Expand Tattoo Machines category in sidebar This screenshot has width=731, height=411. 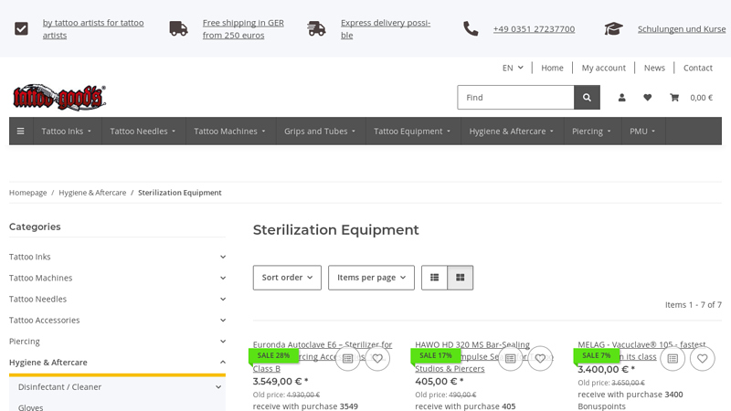[x=223, y=278]
